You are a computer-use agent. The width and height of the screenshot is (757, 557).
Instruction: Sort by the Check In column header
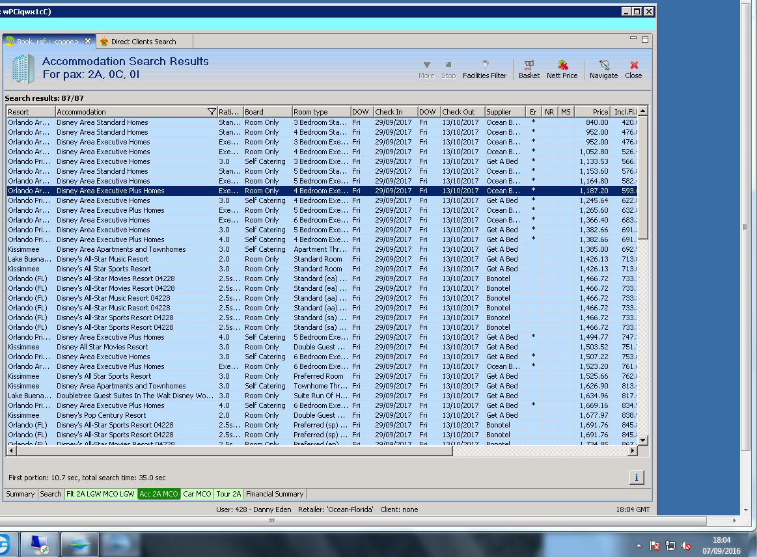(x=395, y=111)
